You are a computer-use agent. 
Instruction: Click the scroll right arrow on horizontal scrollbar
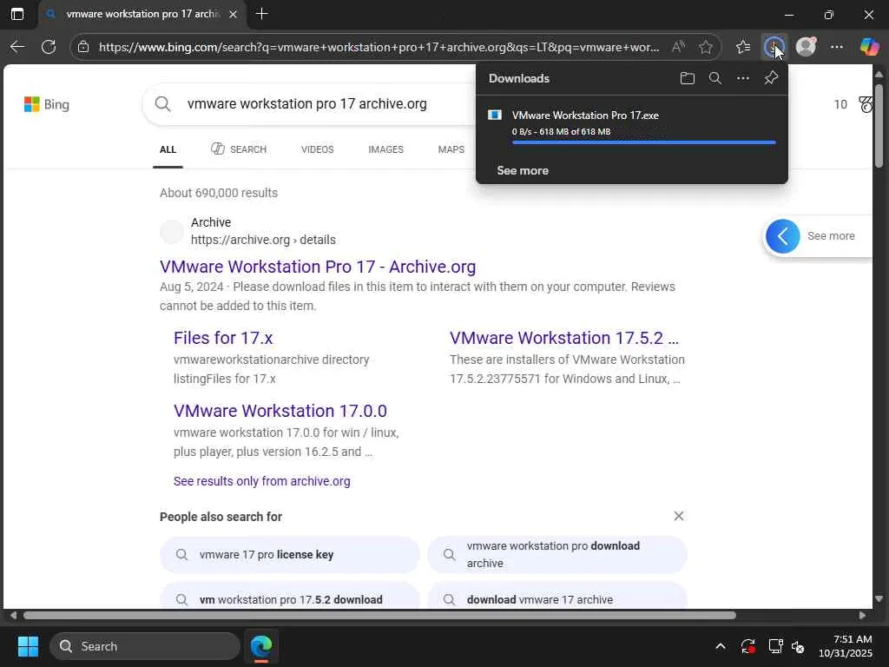coord(862,616)
